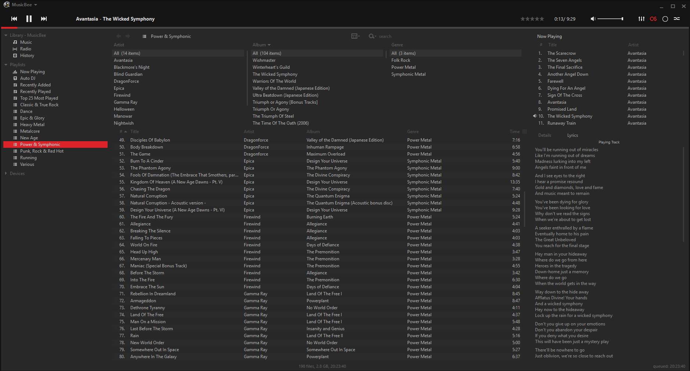The width and height of the screenshot is (690, 371).
Task: Open the Album column header dropdown
Action: pyautogui.click(x=269, y=45)
